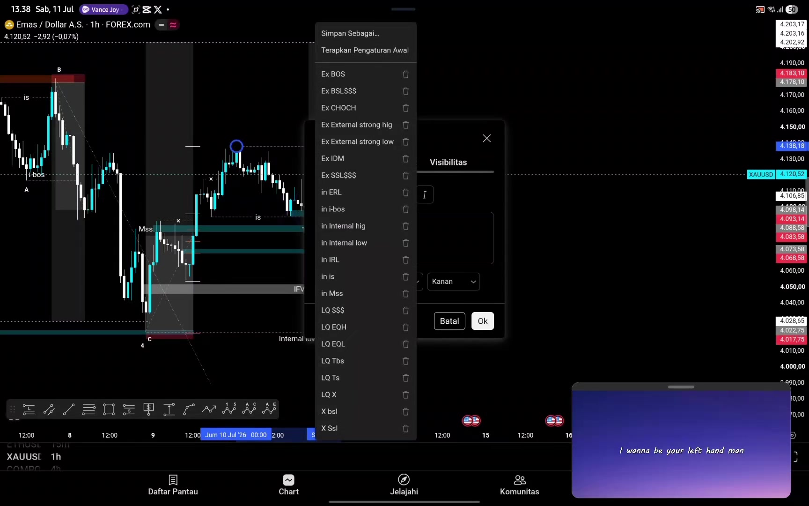Open the Vance Joy music status pill
The height and width of the screenshot is (506, 809).
tap(103, 9)
